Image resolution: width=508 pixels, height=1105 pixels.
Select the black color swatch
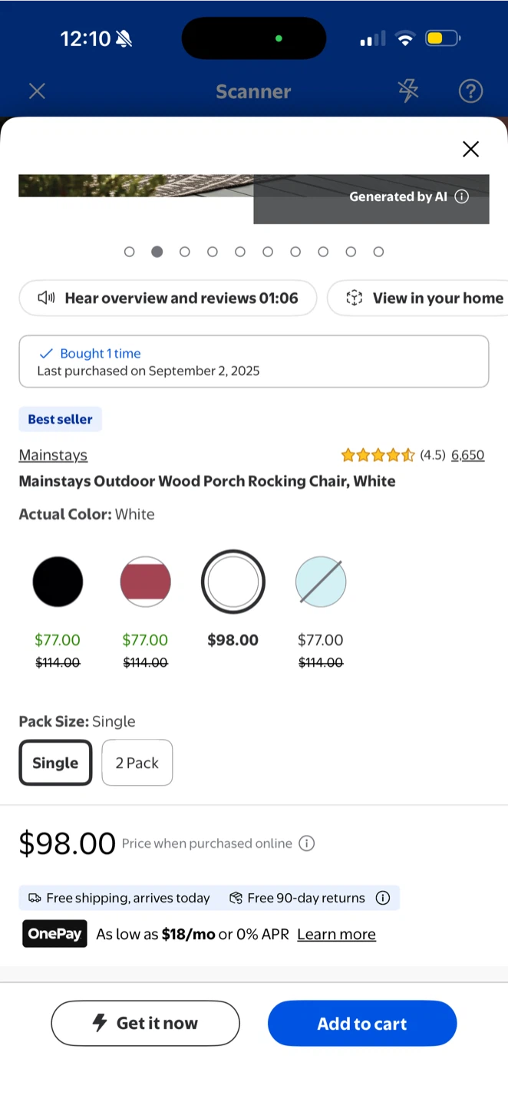click(x=58, y=582)
